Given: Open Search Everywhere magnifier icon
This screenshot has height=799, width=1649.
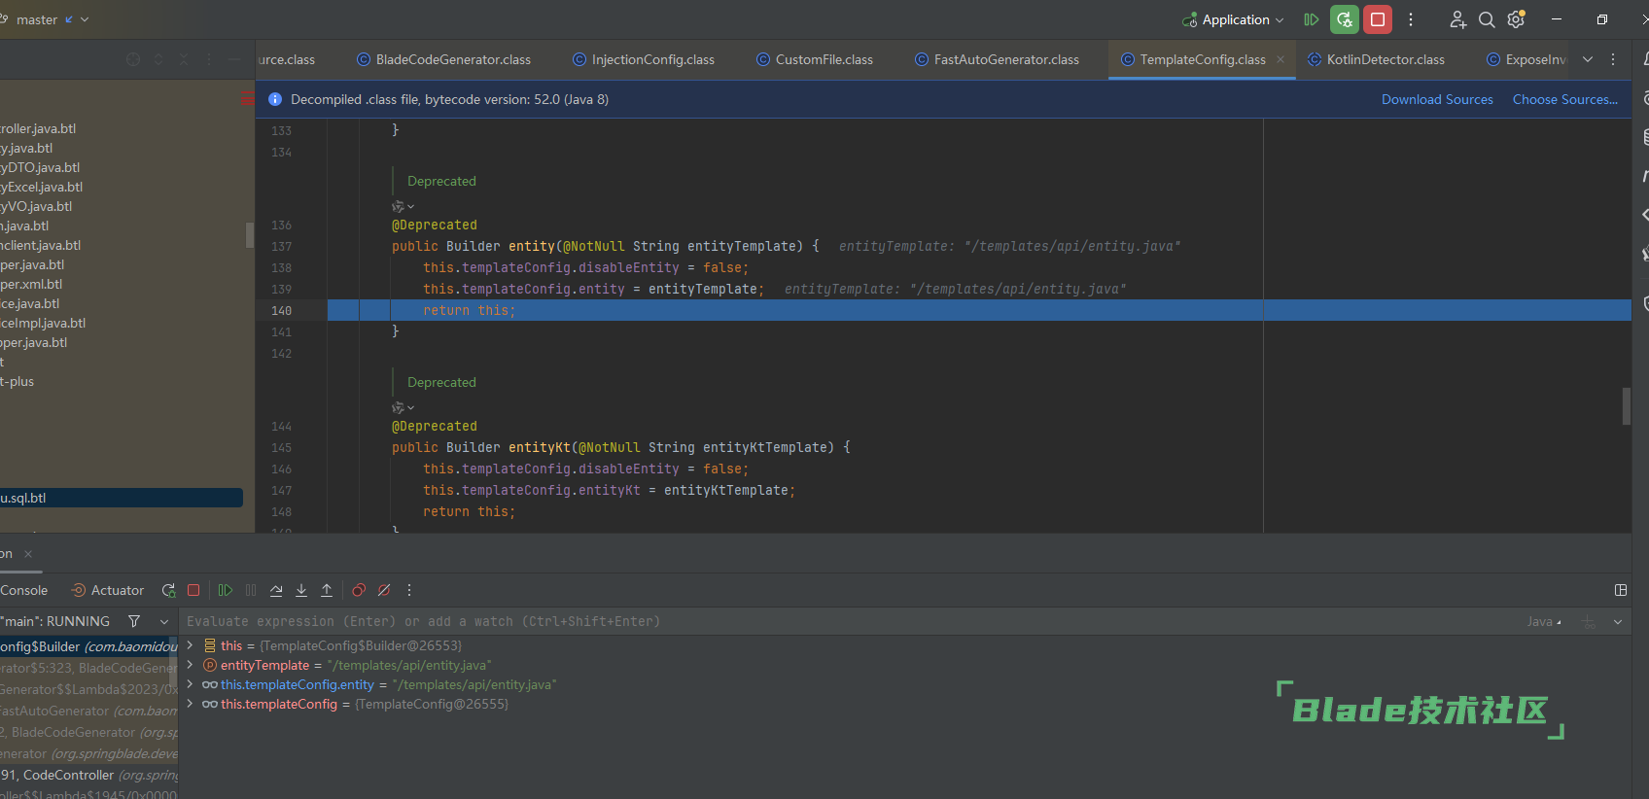Looking at the screenshot, I should (x=1487, y=19).
